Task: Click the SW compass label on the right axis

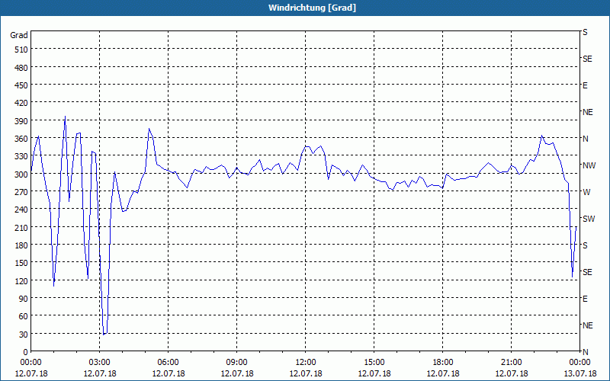Action: (x=589, y=219)
